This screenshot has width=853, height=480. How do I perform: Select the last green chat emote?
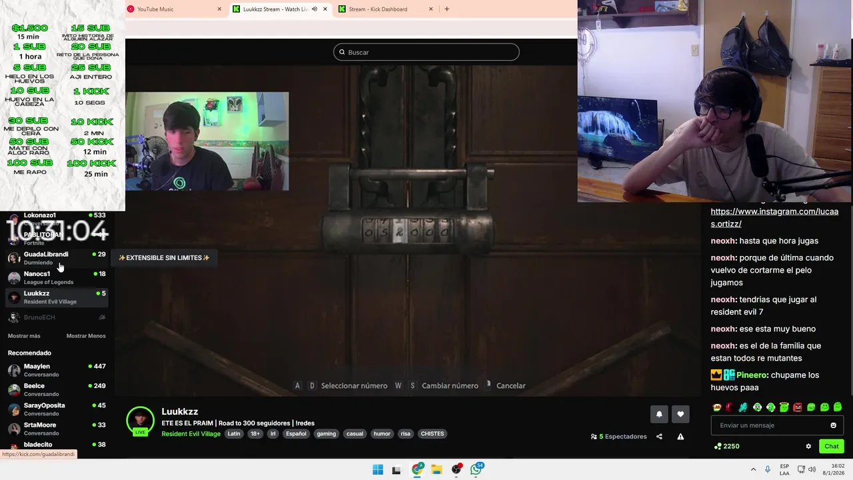click(x=838, y=407)
